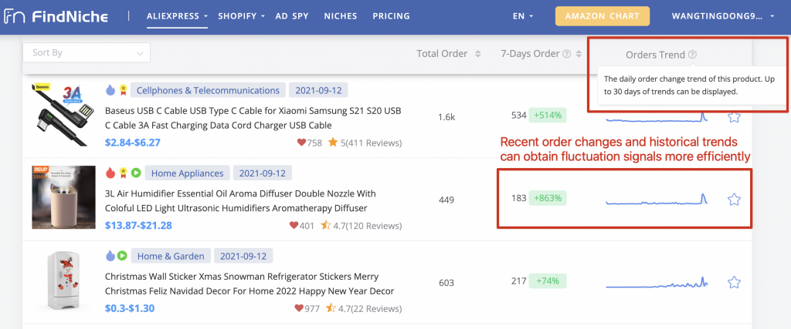This screenshot has height=329, width=791.
Task: Click the Baseus cable orders trend sparkline
Action: (x=657, y=117)
